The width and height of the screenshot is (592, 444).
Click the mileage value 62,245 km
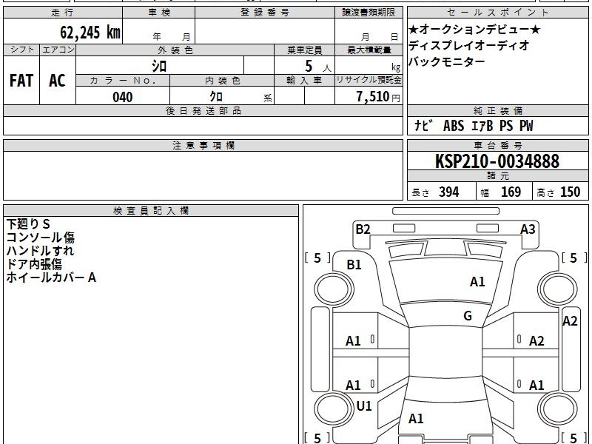90,32
